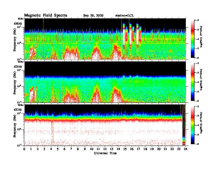The width and height of the screenshot is (221, 171).
Task: Click the 32Hz label above the dH/dt axis
Action: click(20, 18)
